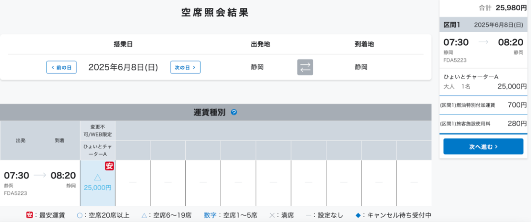Click the blue diamond legend icon
531x222 pixels.
(358, 215)
